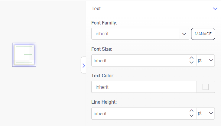Click the Line Height input field

(x=139, y=114)
